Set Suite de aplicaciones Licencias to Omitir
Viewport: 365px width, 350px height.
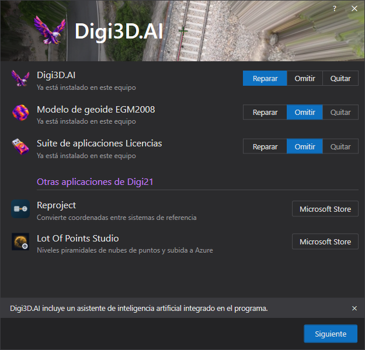click(305, 146)
